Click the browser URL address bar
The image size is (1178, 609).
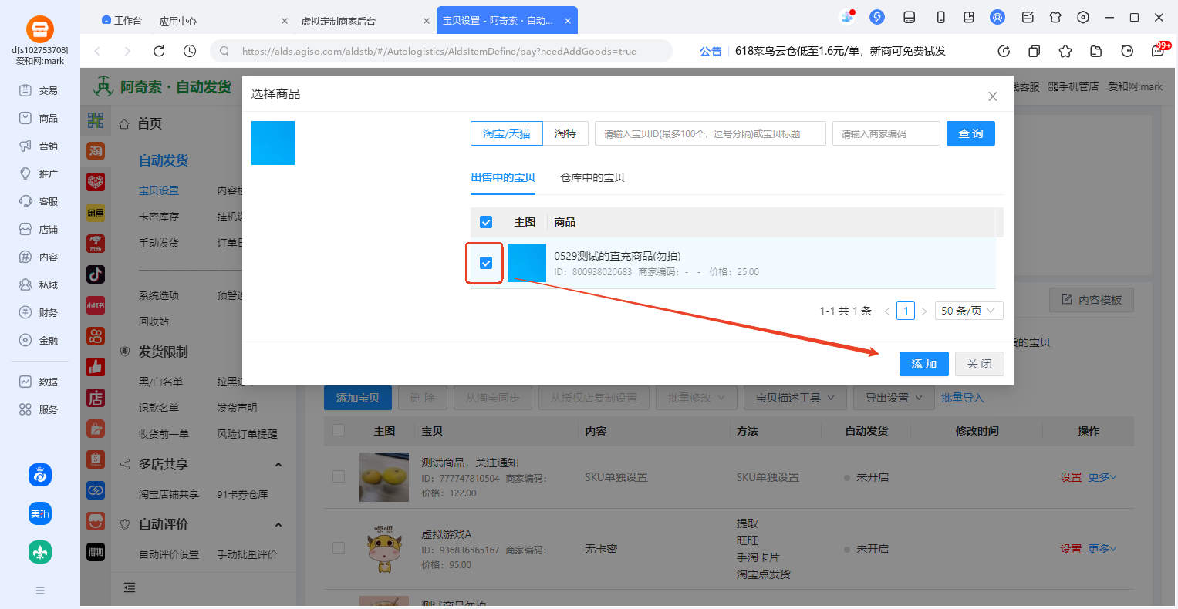click(x=441, y=51)
